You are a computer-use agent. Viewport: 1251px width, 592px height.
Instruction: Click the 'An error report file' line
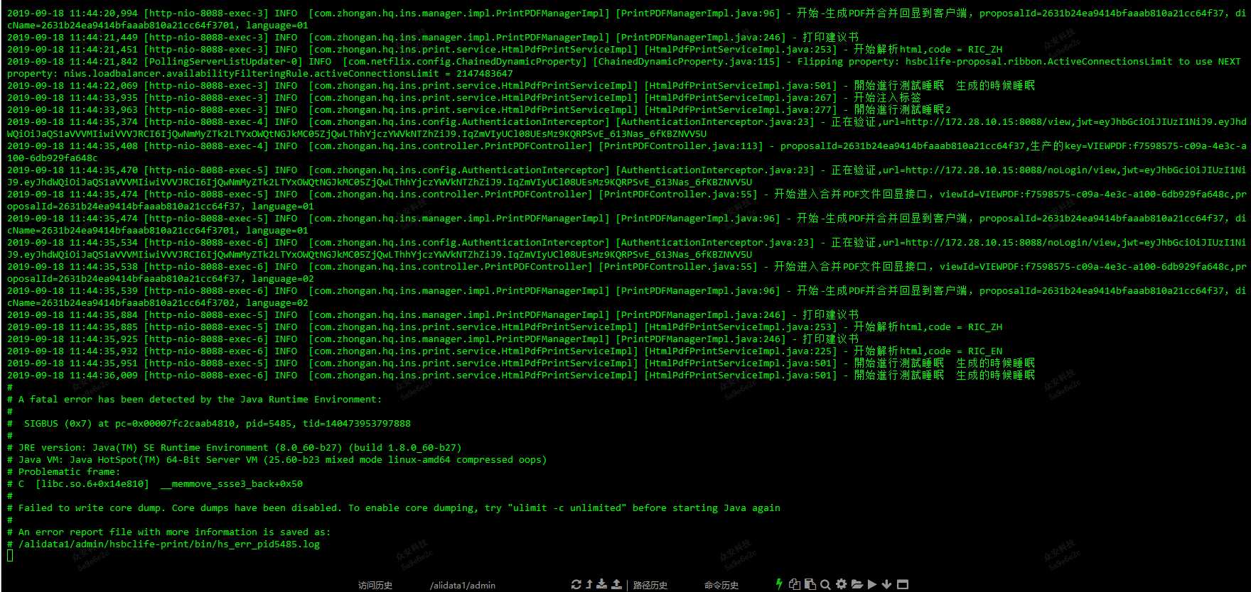(169, 532)
